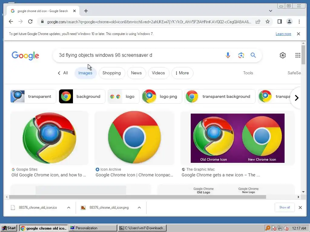Open the Tools filter options
This screenshot has width=310, height=232.
click(248, 73)
